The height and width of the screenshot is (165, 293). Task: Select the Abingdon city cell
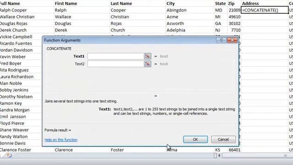190,10
